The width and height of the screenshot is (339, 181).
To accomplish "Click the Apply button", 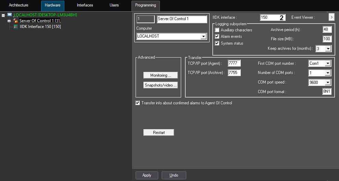I will pos(147,175).
